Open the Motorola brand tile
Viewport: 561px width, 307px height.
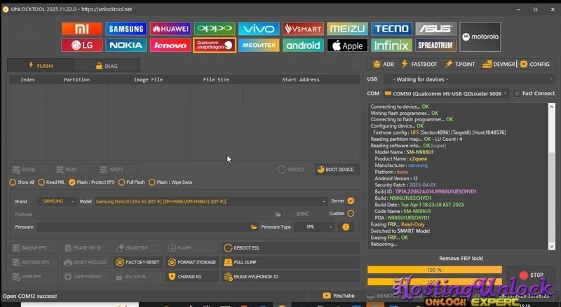(480, 37)
